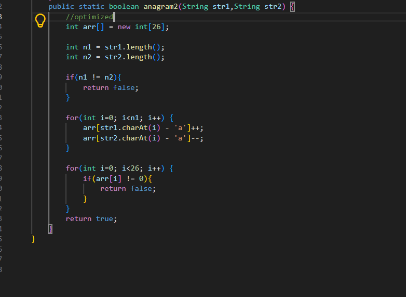Click the "str2.length()" call
The image size is (406, 297).
tap(132, 57)
